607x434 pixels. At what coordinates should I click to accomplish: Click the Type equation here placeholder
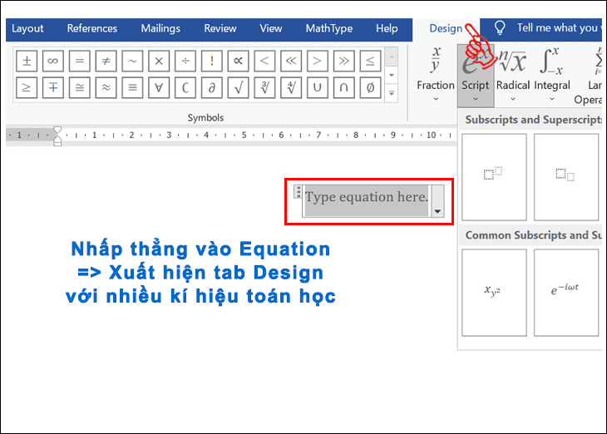tap(367, 197)
